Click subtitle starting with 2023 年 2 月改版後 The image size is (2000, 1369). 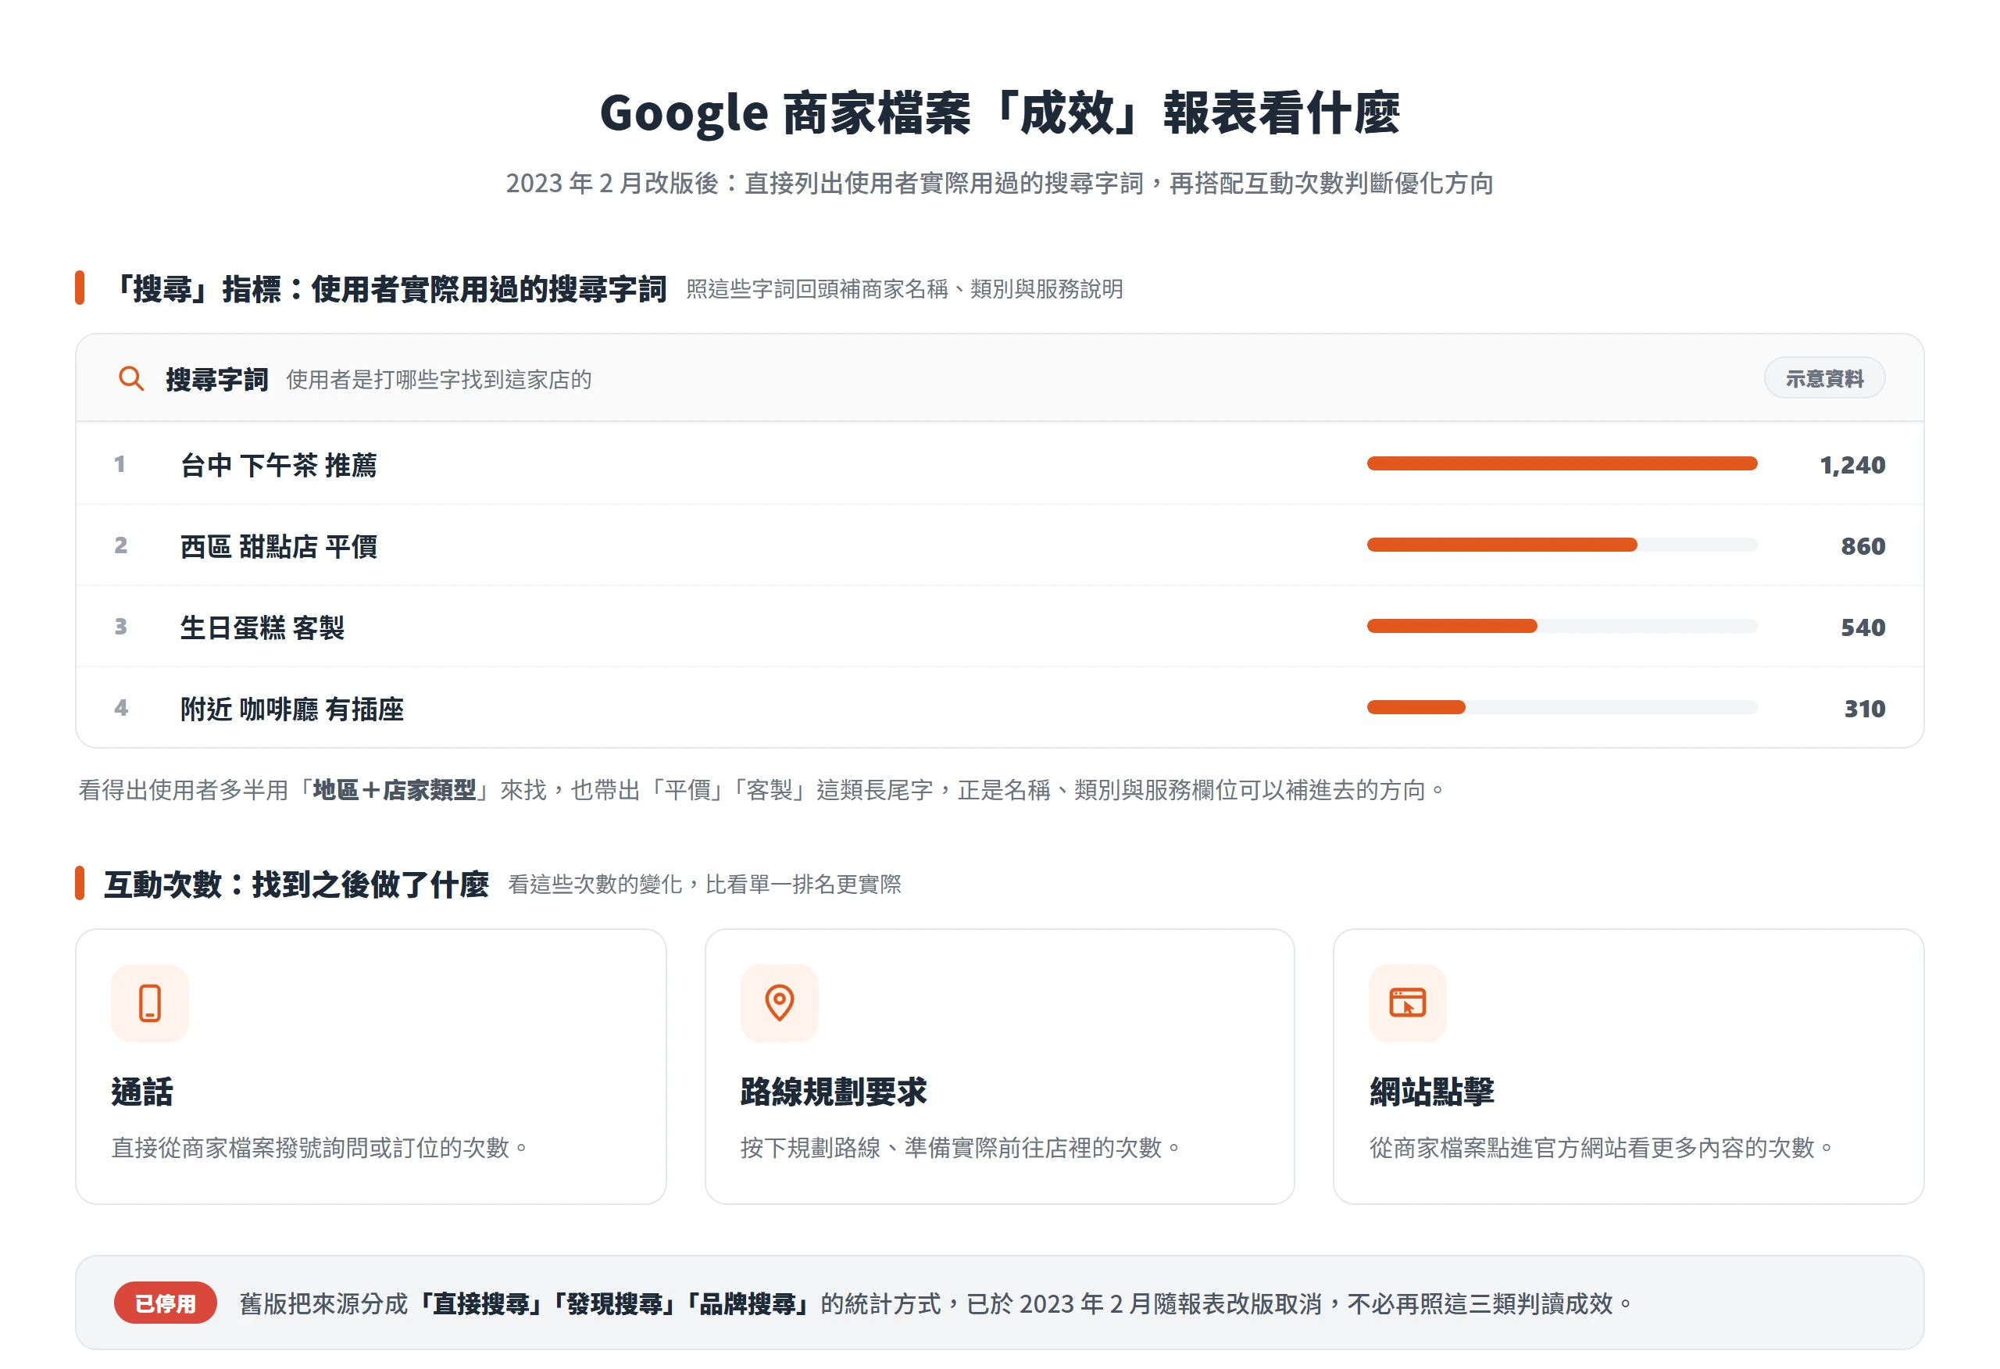coord(1000,184)
